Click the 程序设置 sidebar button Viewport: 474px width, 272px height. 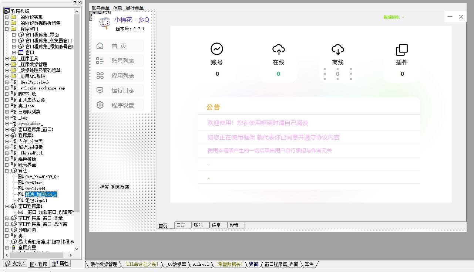click(x=118, y=105)
